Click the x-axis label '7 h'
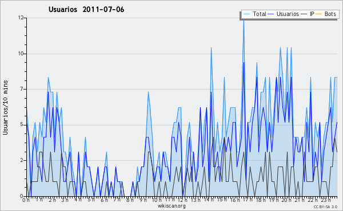 [117, 200]
